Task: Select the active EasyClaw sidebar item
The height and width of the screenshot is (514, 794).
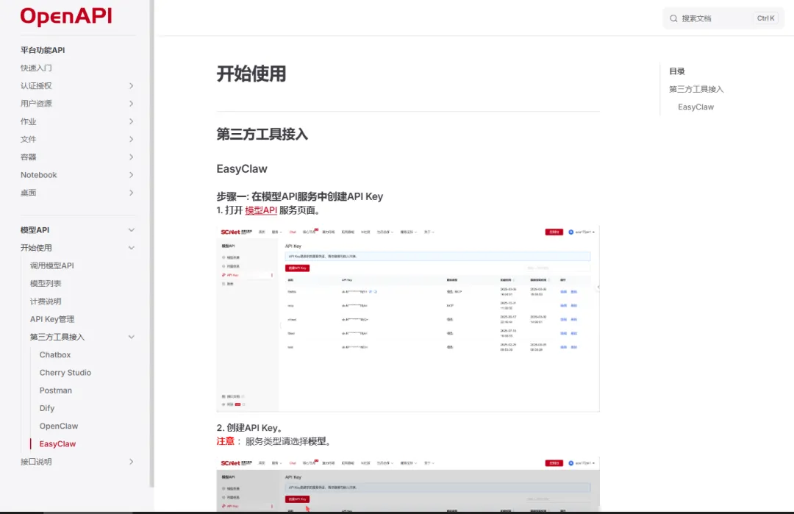Action: coord(58,443)
